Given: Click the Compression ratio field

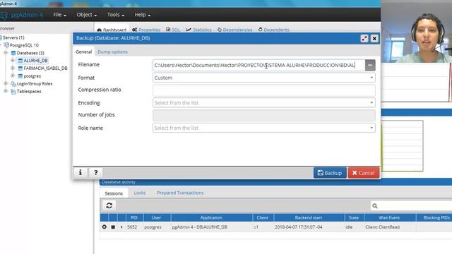Looking at the screenshot, I should 263,90.
